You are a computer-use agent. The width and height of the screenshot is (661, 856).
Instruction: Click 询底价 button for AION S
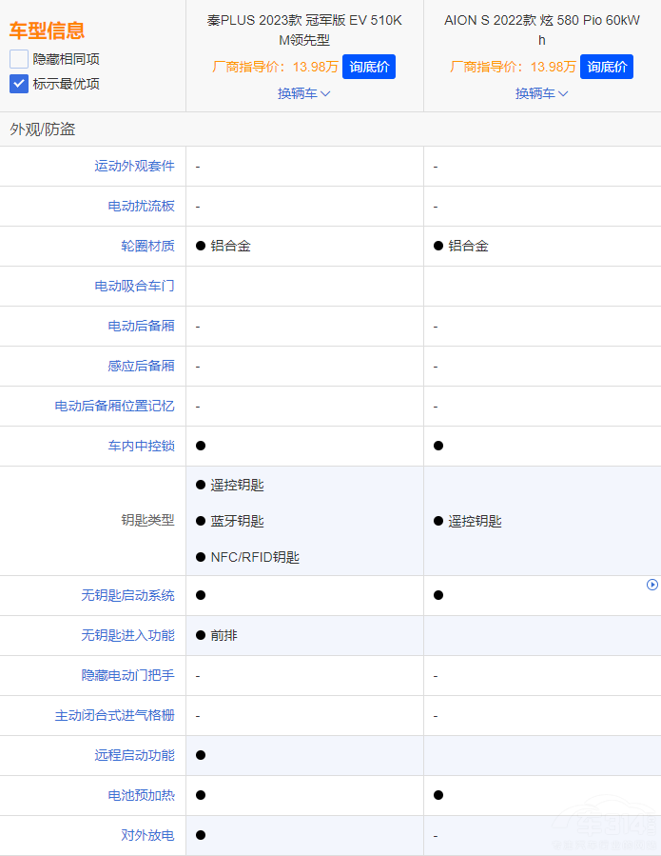coord(606,67)
